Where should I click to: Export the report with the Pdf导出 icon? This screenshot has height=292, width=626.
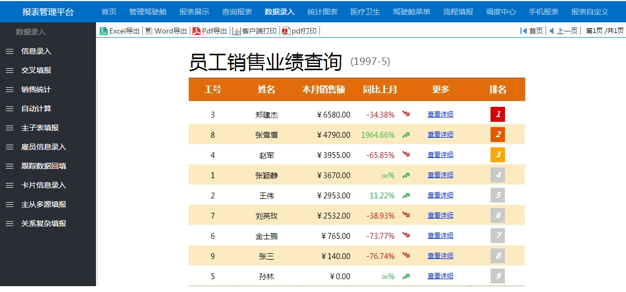pyautogui.click(x=196, y=31)
